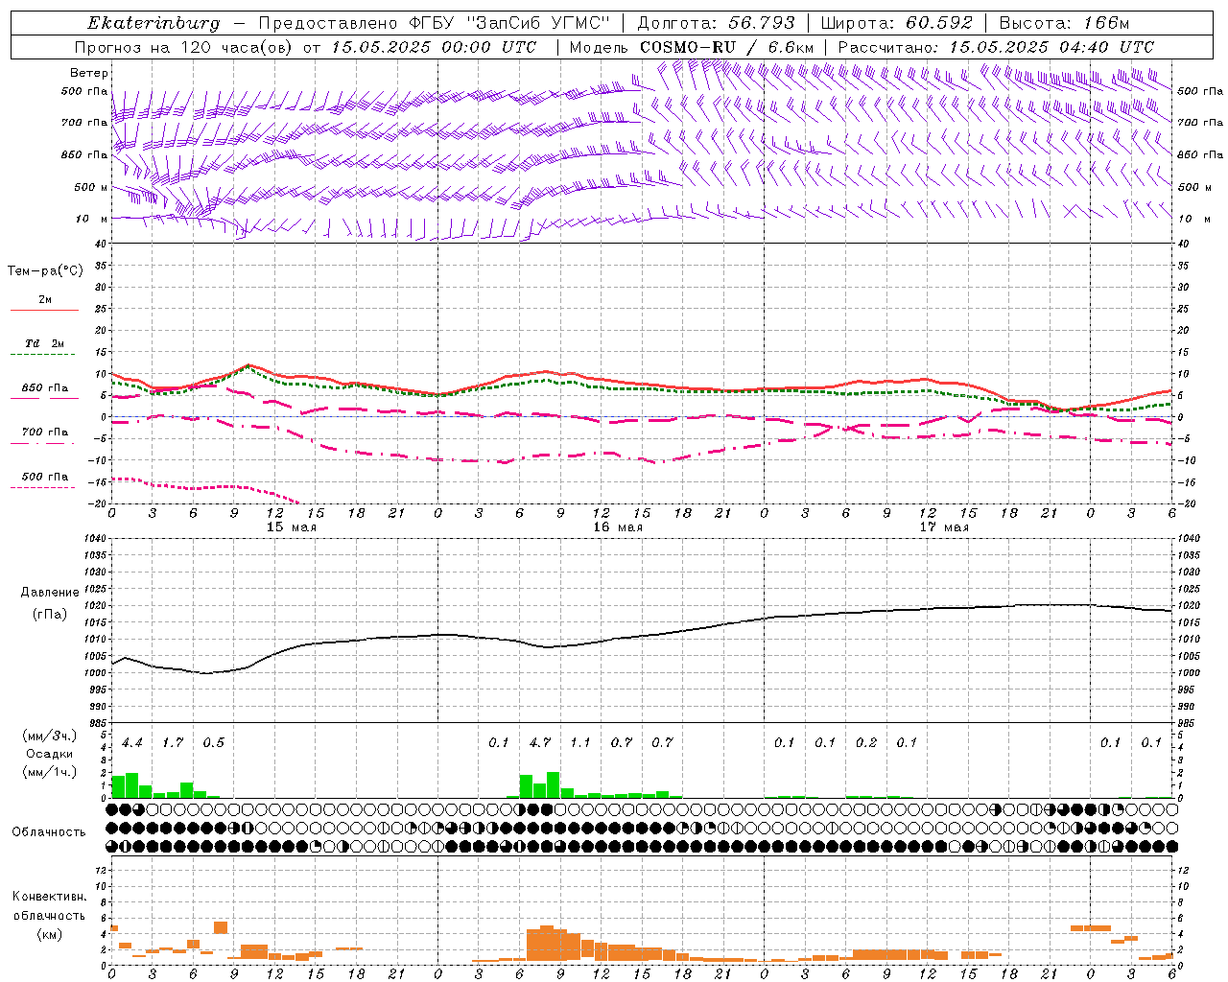The image size is (1228, 982).
Task: Click the Давление panel label
Action: [50, 593]
